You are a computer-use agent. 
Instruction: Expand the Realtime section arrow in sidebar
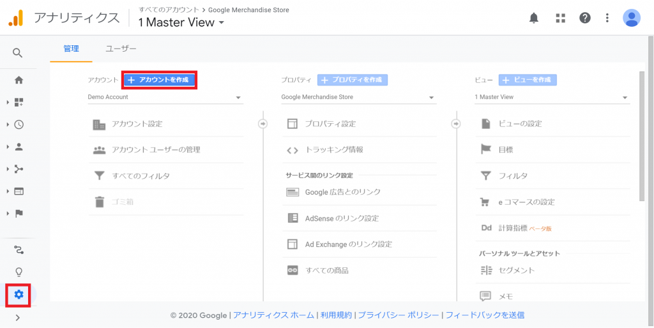(8, 124)
